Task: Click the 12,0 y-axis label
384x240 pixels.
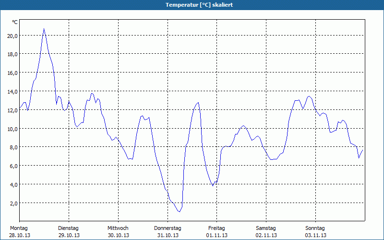Action: pyautogui.click(x=12, y=110)
